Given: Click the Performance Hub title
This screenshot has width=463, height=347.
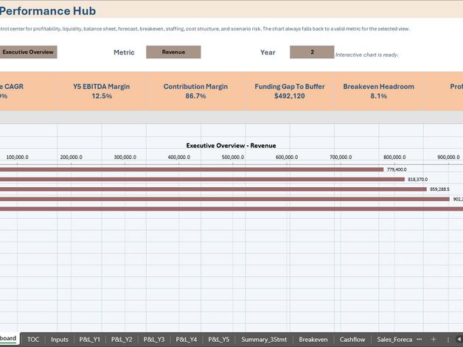Looking at the screenshot, I should coord(48,11).
